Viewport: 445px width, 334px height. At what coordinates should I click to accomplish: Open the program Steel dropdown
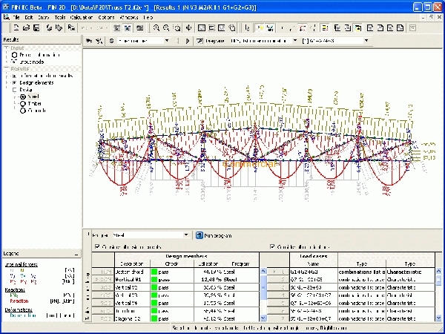pos(185,235)
